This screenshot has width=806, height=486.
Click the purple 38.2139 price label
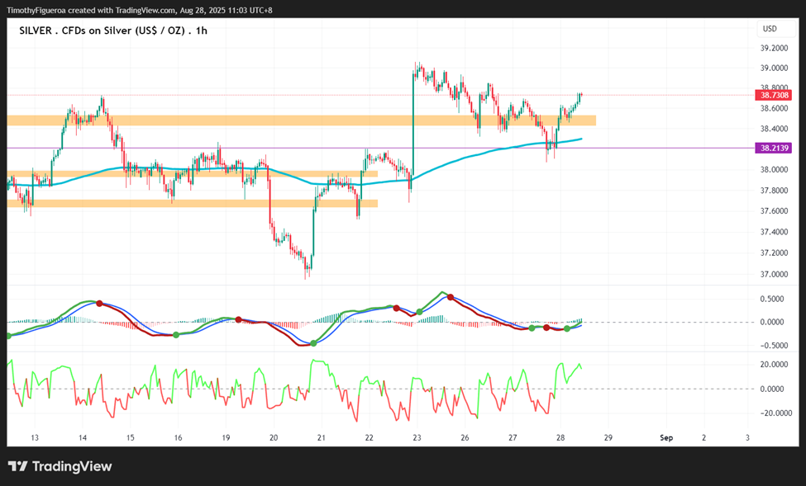click(x=774, y=148)
